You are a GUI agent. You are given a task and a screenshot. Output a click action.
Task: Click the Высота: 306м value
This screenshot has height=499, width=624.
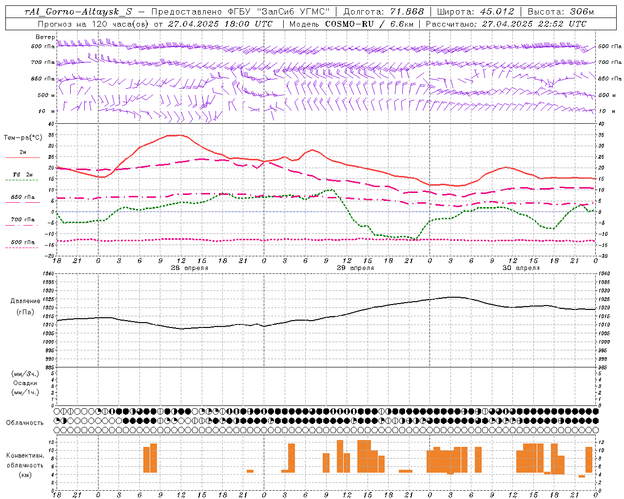tap(561, 12)
